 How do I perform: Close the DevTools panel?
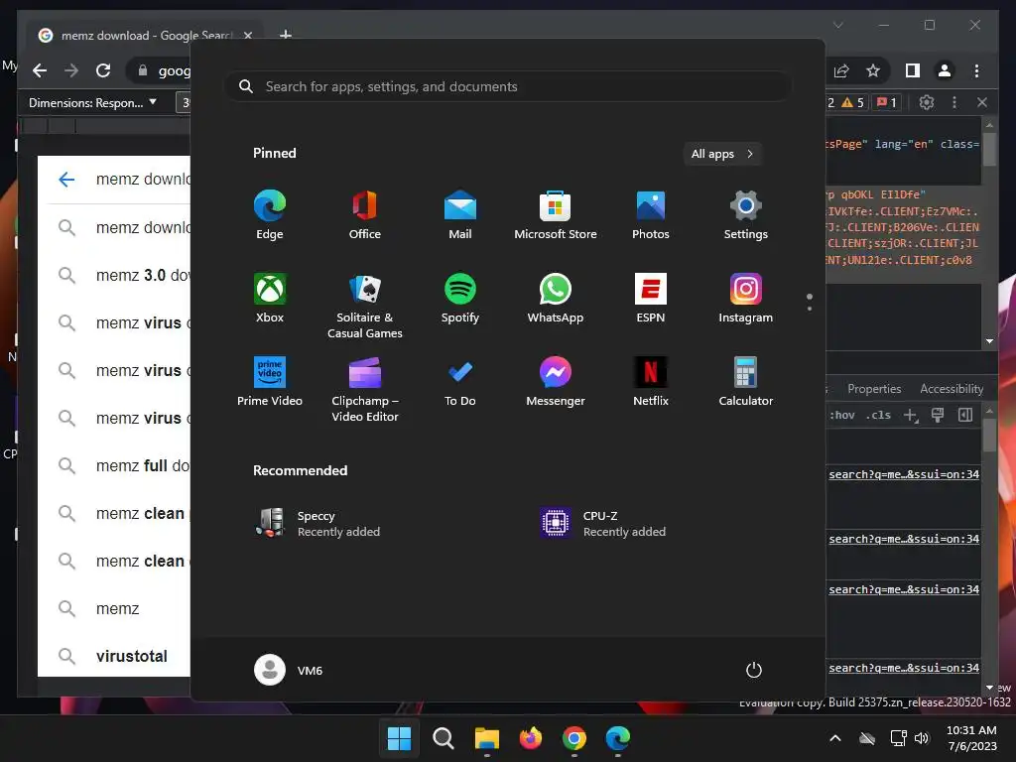pyautogui.click(x=981, y=102)
